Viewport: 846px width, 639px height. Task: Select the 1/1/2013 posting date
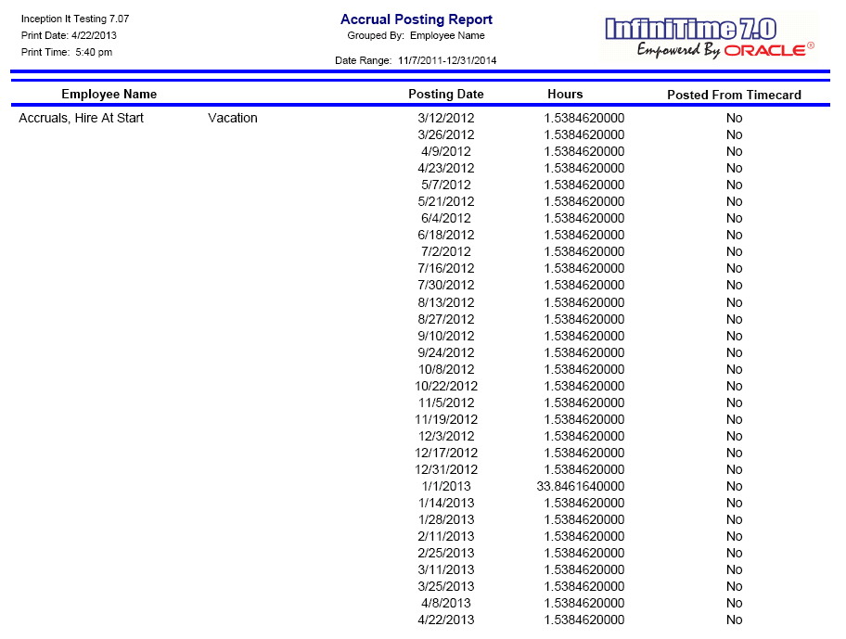[x=445, y=486]
